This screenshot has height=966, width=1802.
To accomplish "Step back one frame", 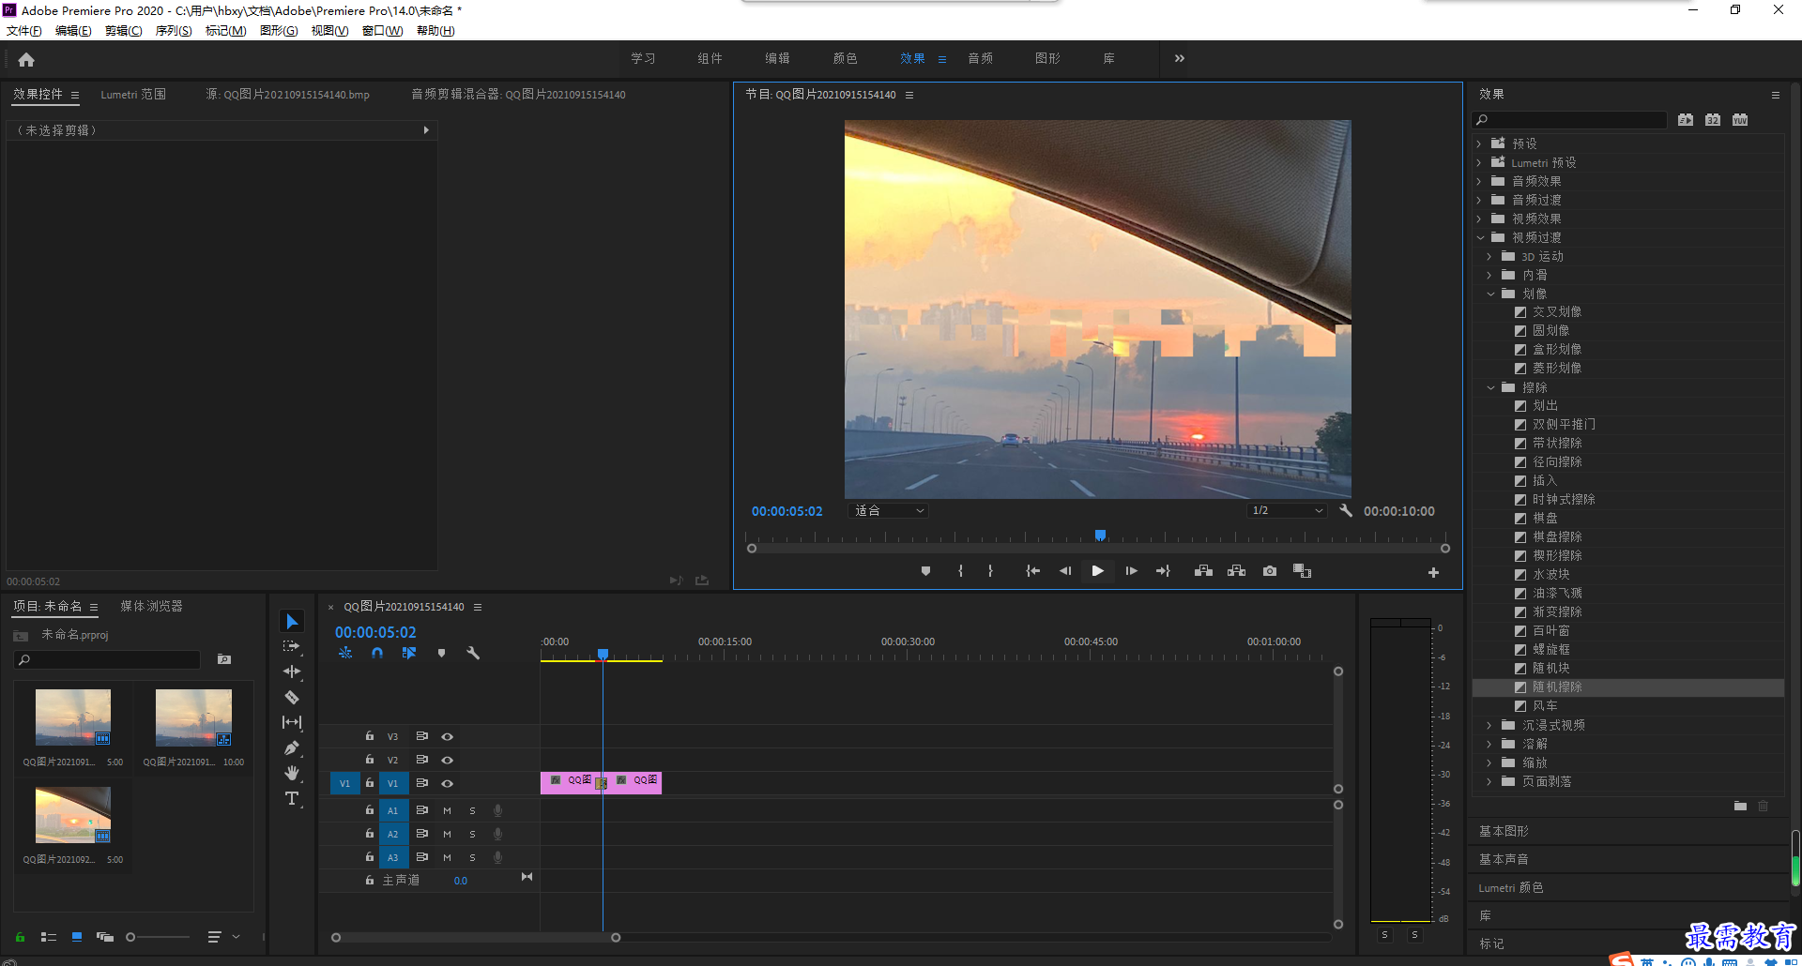I will [1064, 571].
